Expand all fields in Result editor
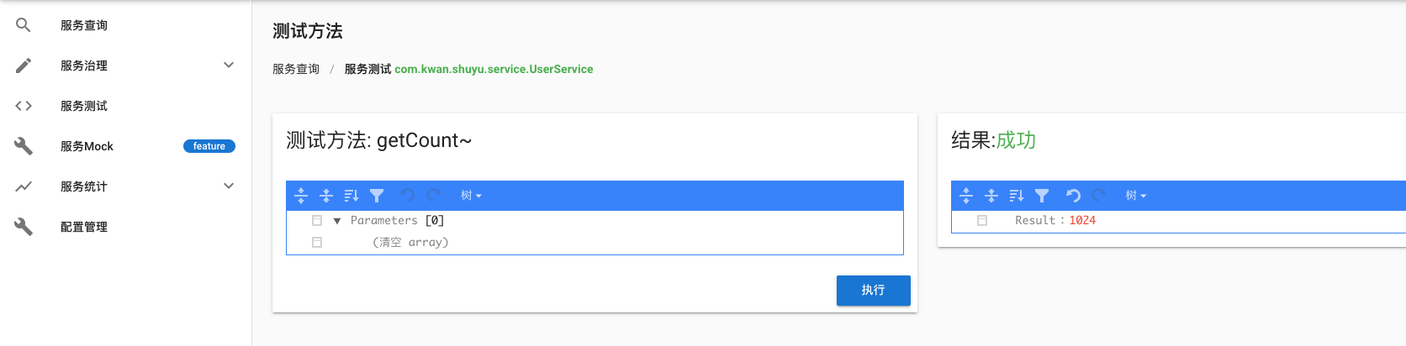This screenshot has height=346, width=1406. (x=966, y=196)
